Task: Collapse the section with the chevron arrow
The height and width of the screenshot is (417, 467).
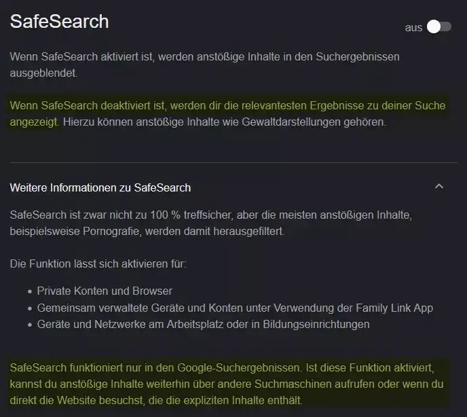Action: pyautogui.click(x=439, y=187)
